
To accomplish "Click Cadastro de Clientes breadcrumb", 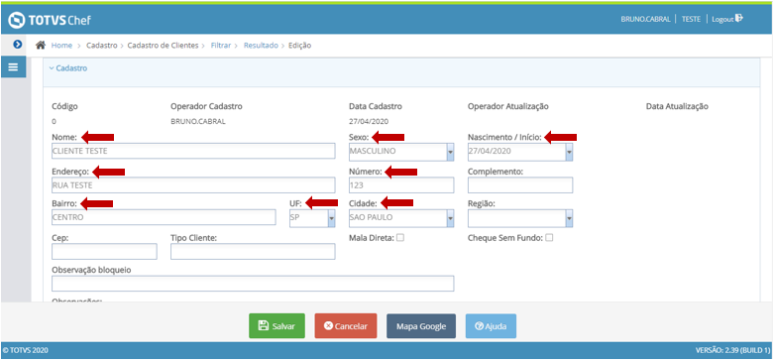I will pyautogui.click(x=163, y=46).
